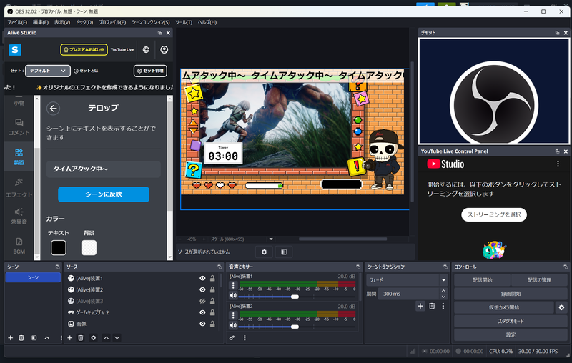Screen dimensions: 572x363
Task: Open the ファイル(F) menu
Action: tap(17, 22)
